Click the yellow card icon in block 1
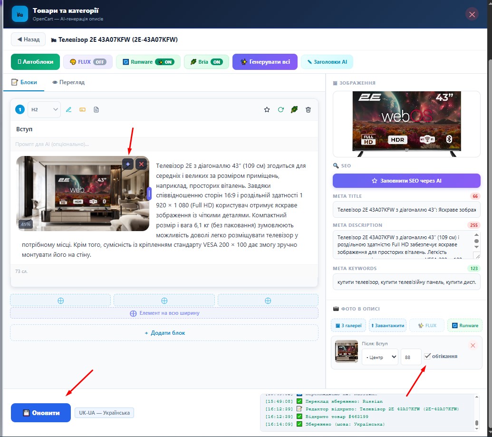492x437 pixels. [x=83, y=109]
